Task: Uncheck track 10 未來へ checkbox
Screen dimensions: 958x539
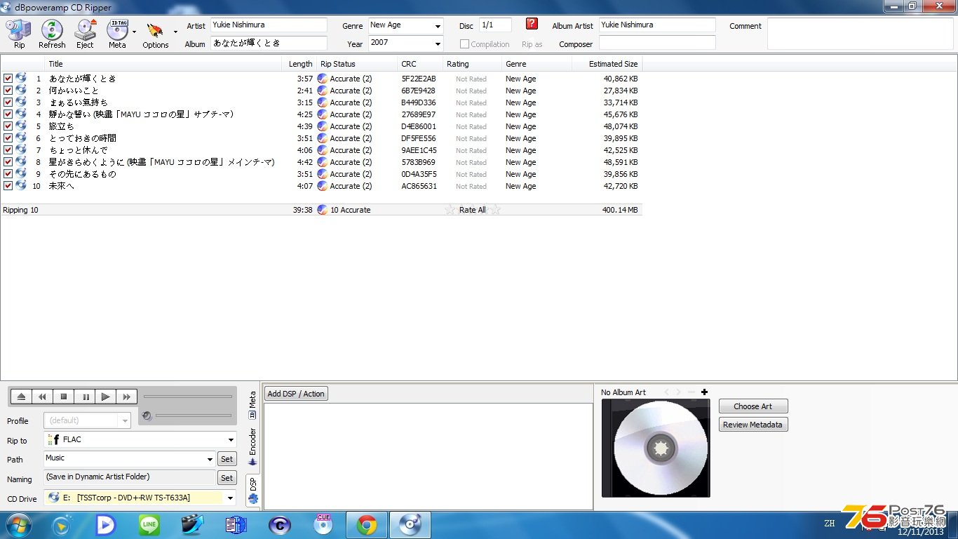Action: point(8,186)
